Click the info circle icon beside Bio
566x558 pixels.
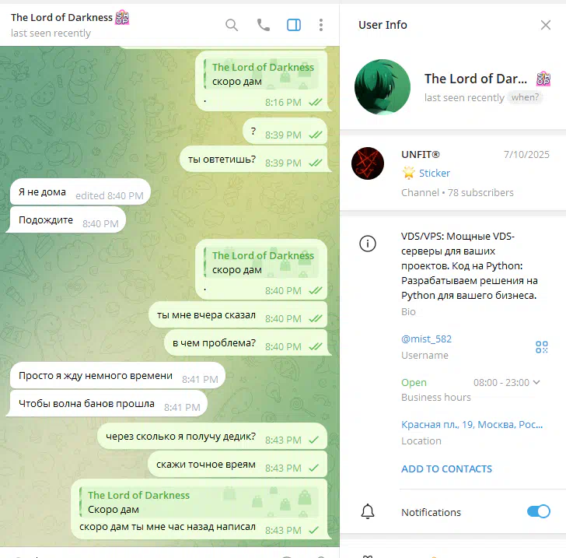point(368,244)
